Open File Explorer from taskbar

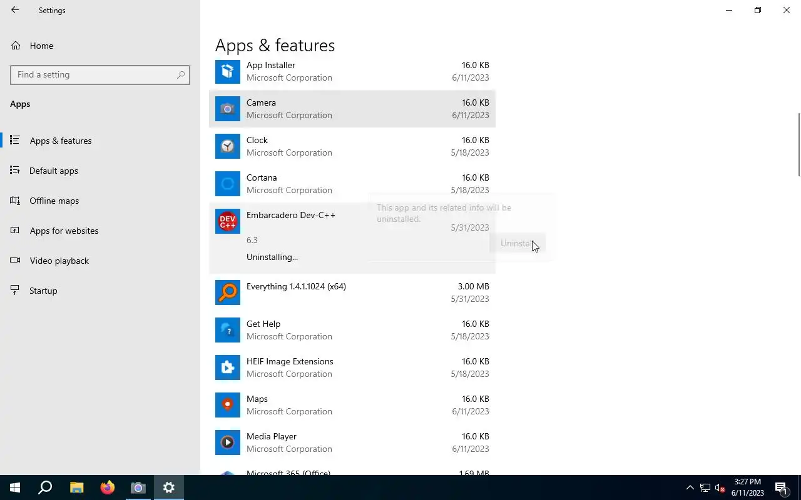[x=76, y=487]
